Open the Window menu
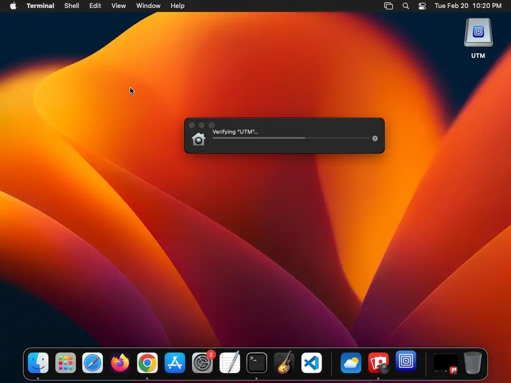The width and height of the screenshot is (511, 383). pyautogui.click(x=148, y=6)
